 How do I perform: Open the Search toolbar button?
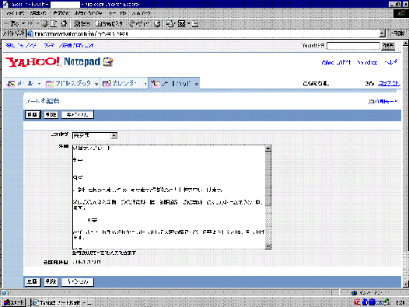tap(82, 24)
